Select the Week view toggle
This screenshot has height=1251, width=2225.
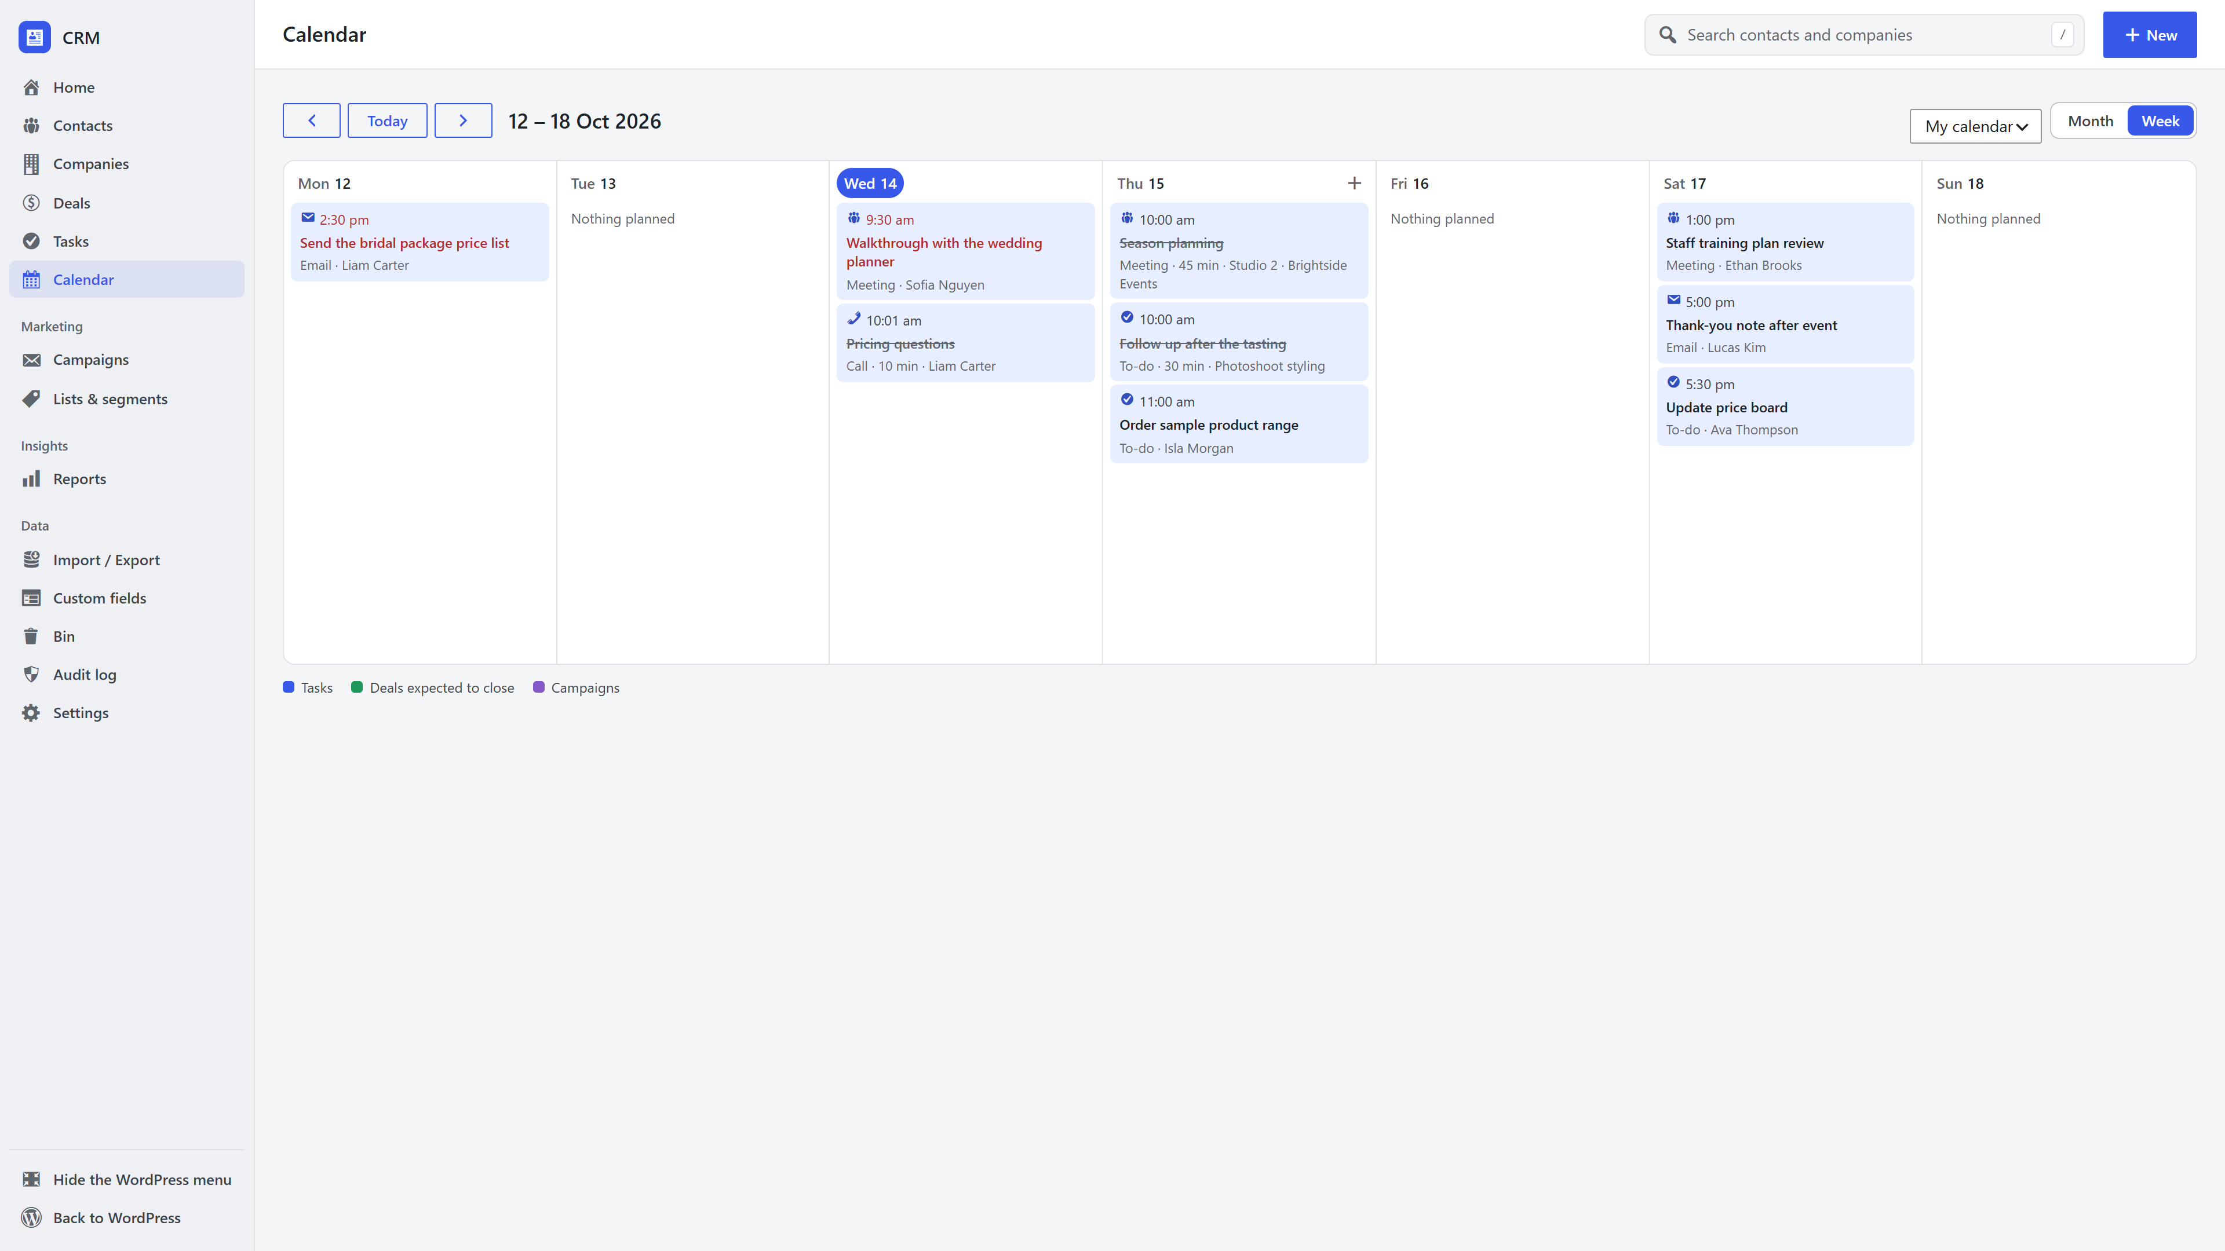[x=2160, y=121]
